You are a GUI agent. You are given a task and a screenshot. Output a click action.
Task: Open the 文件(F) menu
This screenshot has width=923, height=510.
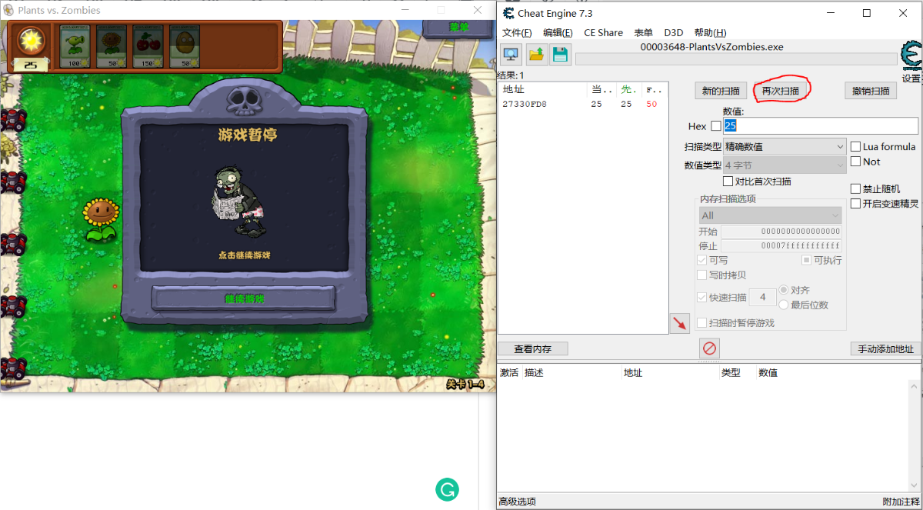[x=517, y=32]
